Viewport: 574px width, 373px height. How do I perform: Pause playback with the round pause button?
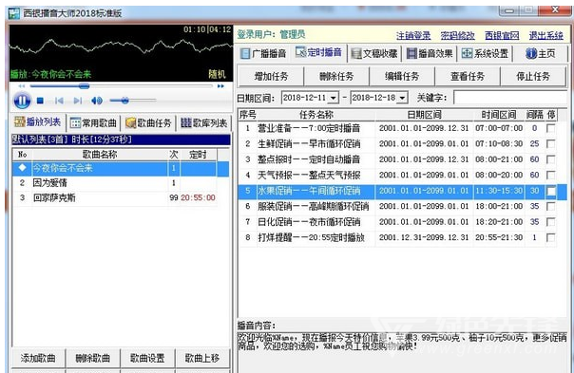(22, 101)
